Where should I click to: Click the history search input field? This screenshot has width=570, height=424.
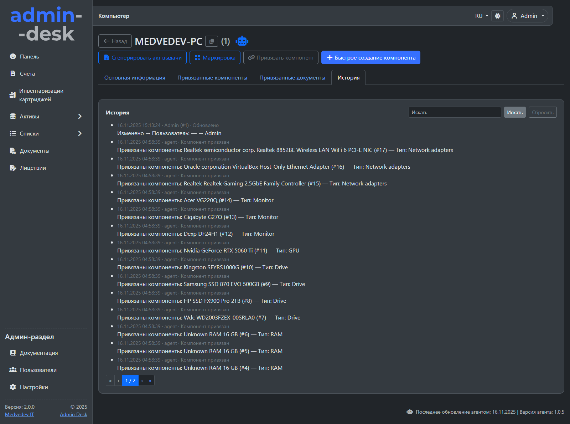point(455,112)
